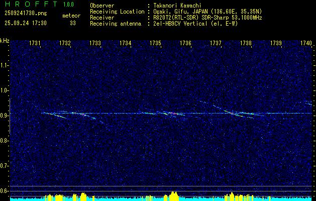This screenshot has height=201, width=316.
Task: Click the Receiving antenna label
Action: pos(116,24)
